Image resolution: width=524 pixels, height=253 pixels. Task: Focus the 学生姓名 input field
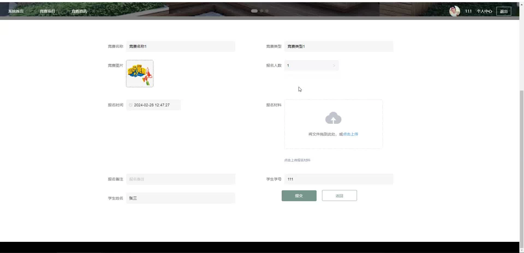click(x=181, y=198)
